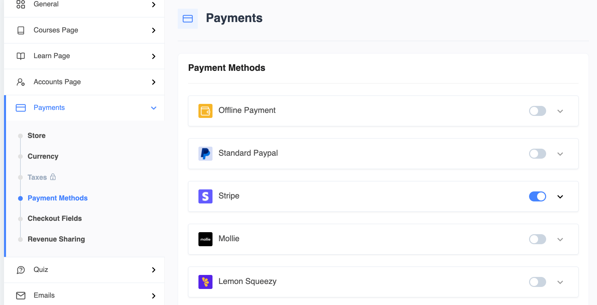
Task: Click the Payments header card icon
Action: (x=188, y=19)
